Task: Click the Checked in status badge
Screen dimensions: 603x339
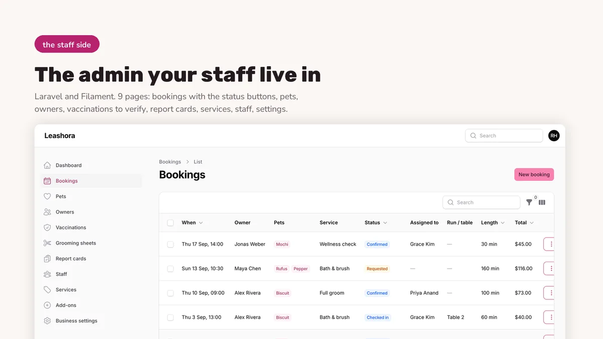Action: pos(378,317)
